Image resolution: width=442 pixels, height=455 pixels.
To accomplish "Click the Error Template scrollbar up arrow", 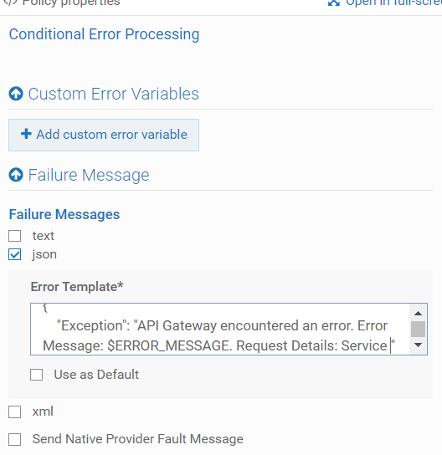I will (418, 313).
